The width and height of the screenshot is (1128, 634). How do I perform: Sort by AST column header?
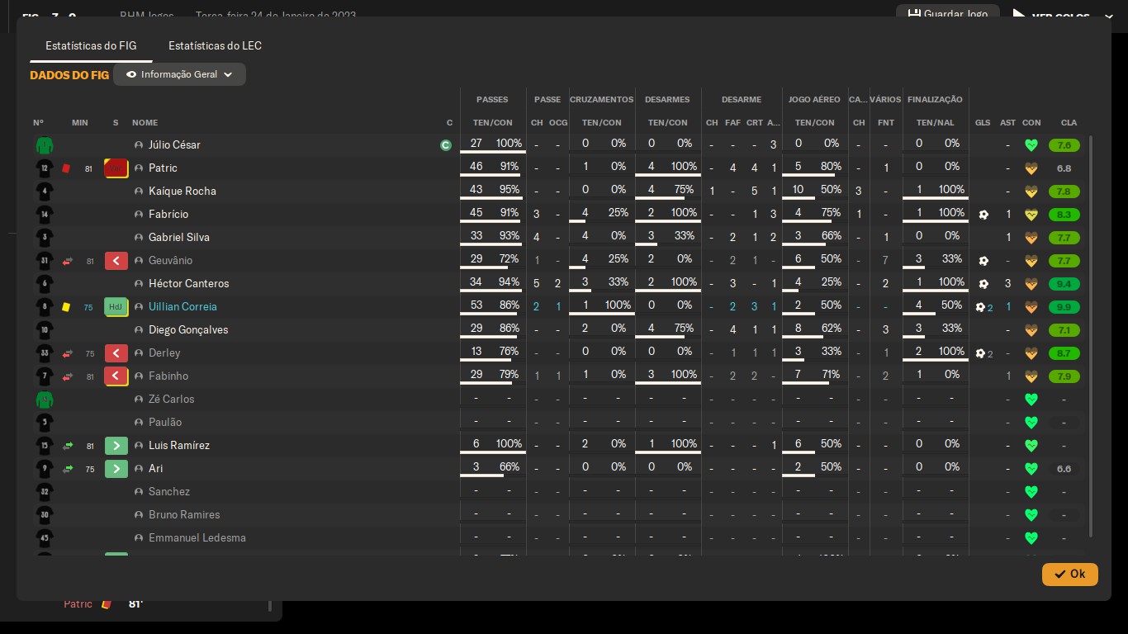click(x=1008, y=123)
